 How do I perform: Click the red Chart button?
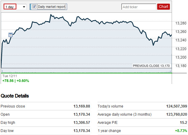pyautogui.click(x=164, y=7)
